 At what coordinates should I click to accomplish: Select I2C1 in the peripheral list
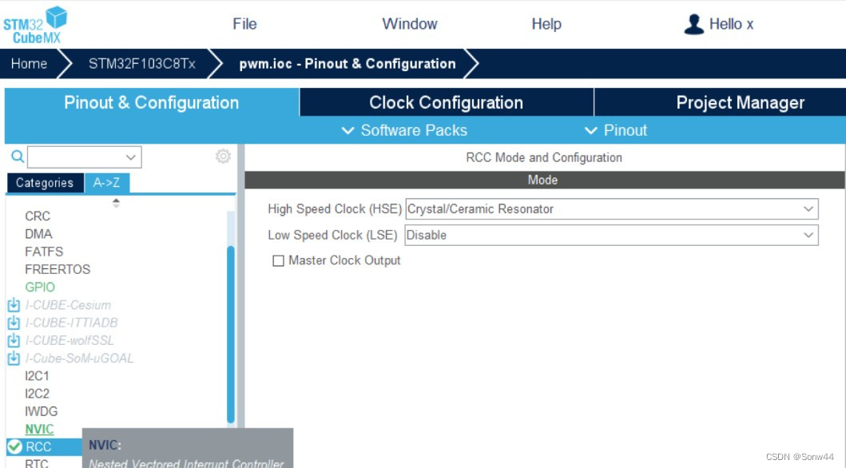37,376
